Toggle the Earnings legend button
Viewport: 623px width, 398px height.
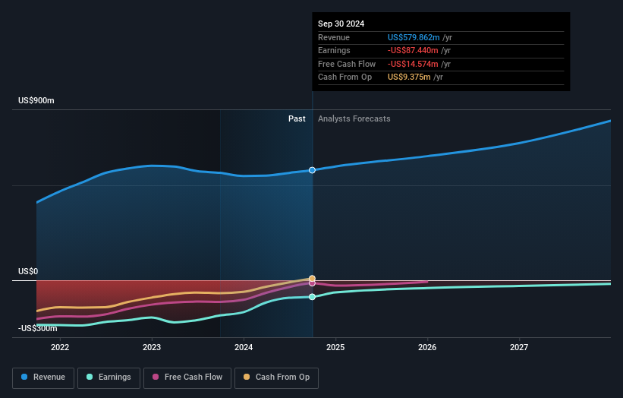pos(109,377)
